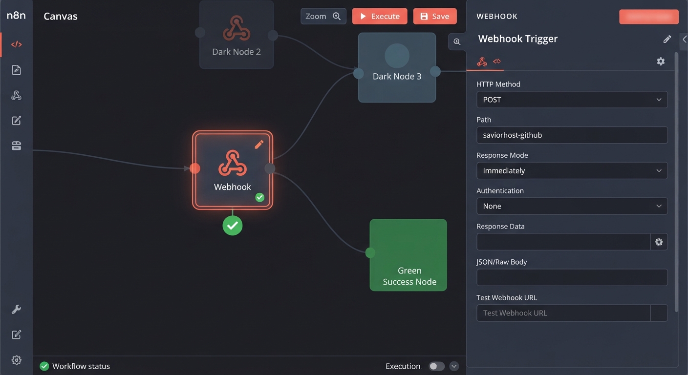Viewport: 688px width, 375px height.
Task: Click the Response Data input field
Action: point(563,242)
